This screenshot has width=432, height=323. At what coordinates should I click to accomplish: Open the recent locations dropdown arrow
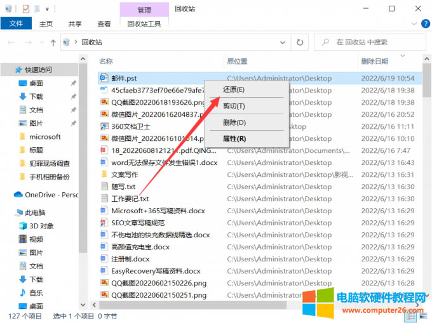(x=41, y=43)
